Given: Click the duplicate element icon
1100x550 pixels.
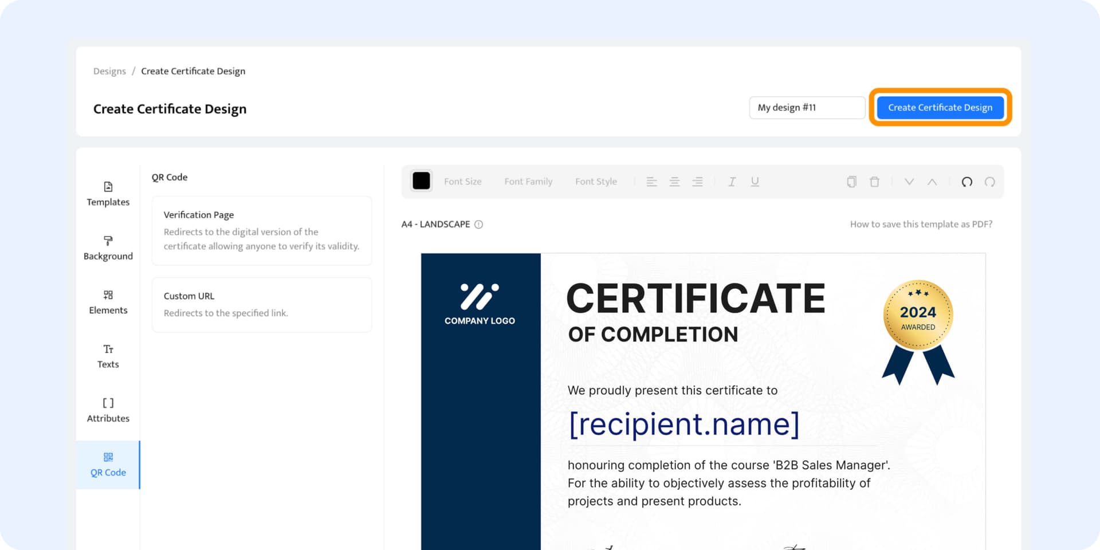Looking at the screenshot, I should [851, 182].
